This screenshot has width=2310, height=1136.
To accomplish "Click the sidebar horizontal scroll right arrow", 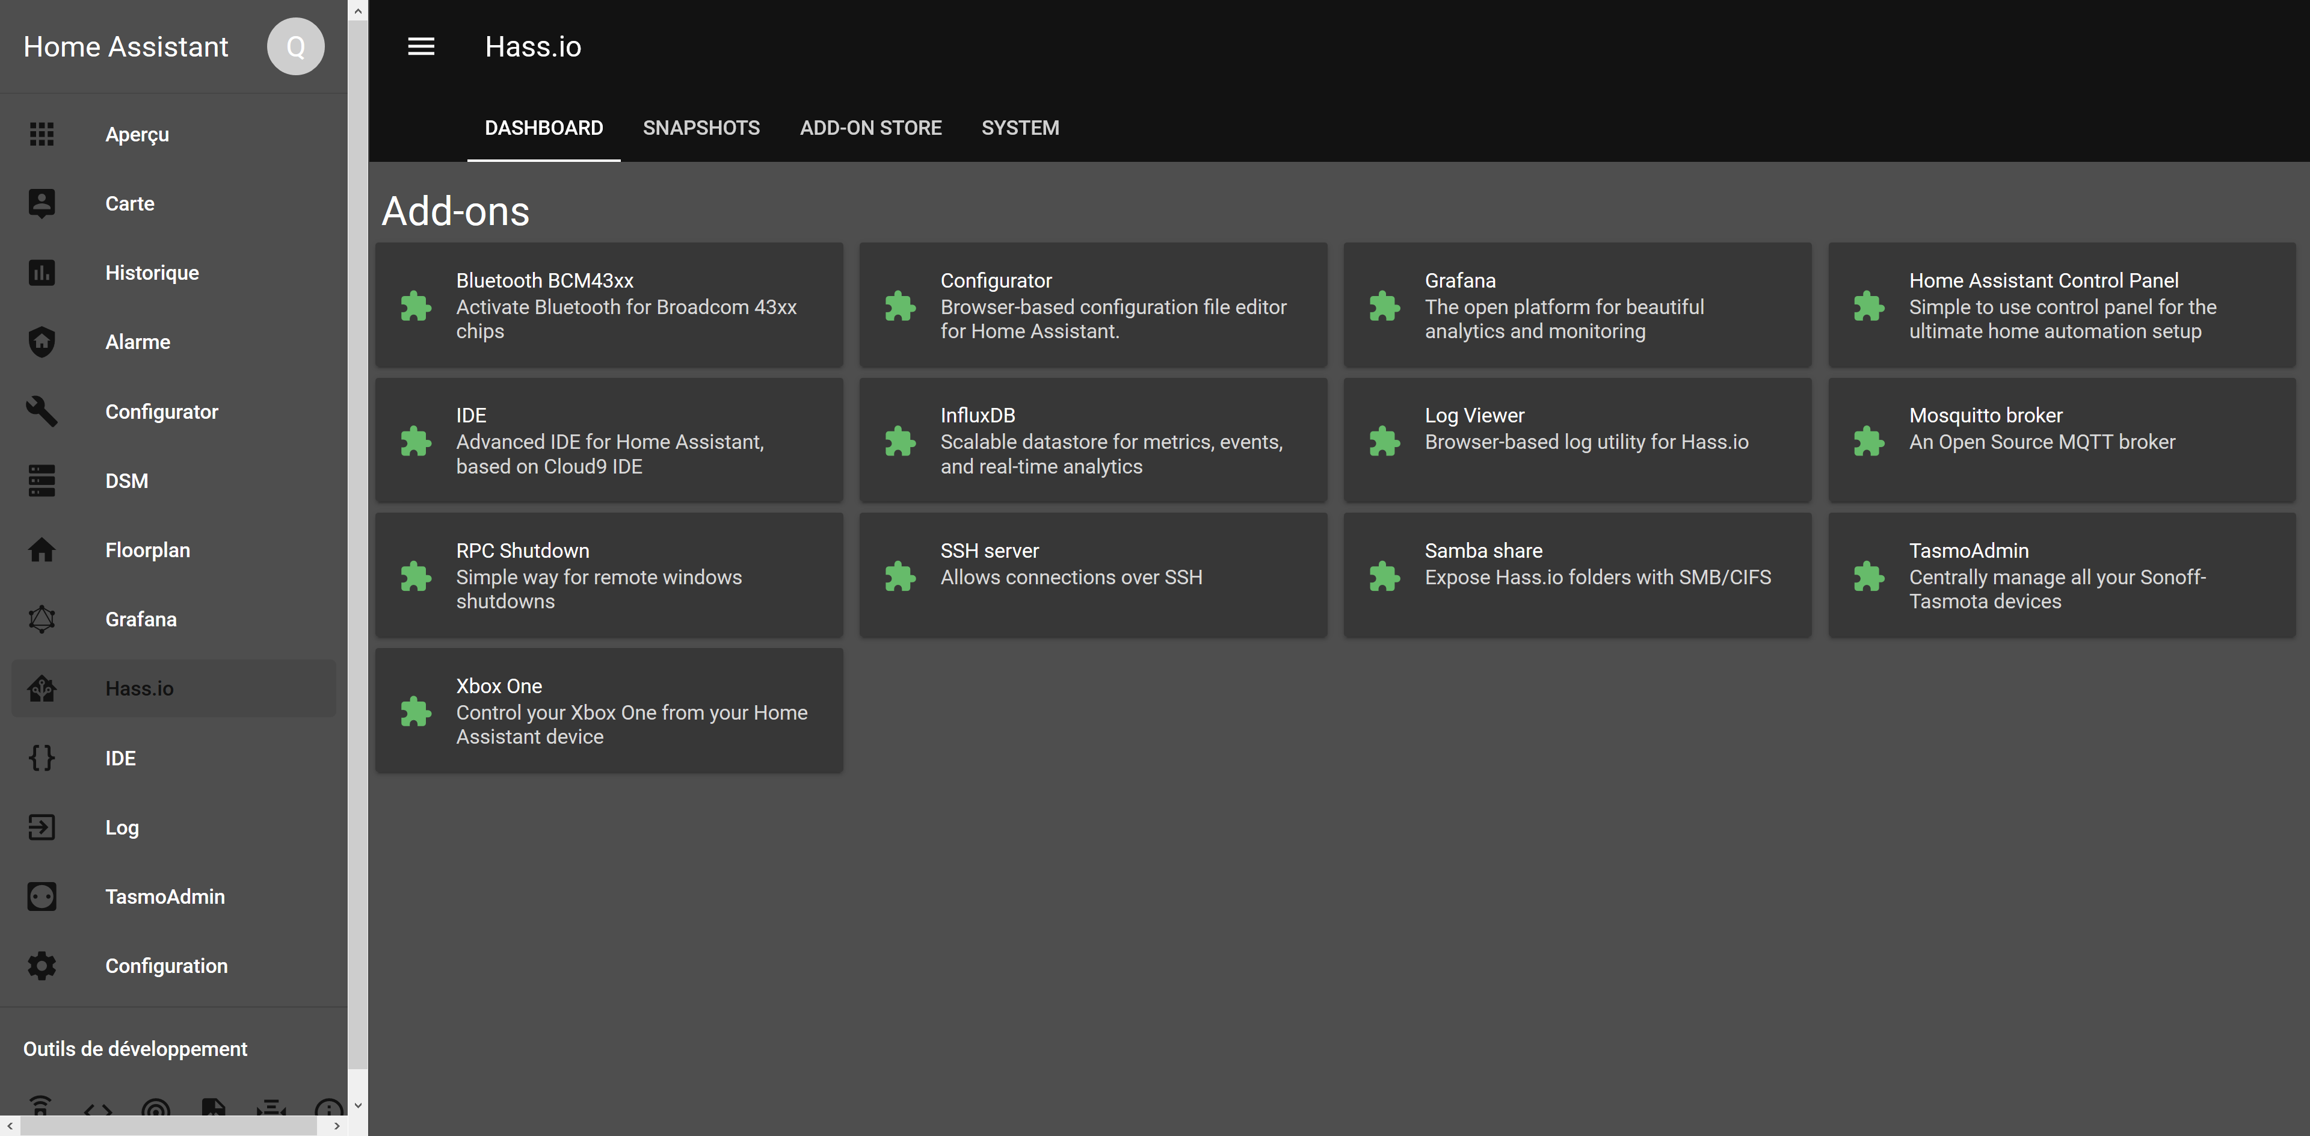I will coord(337,1126).
